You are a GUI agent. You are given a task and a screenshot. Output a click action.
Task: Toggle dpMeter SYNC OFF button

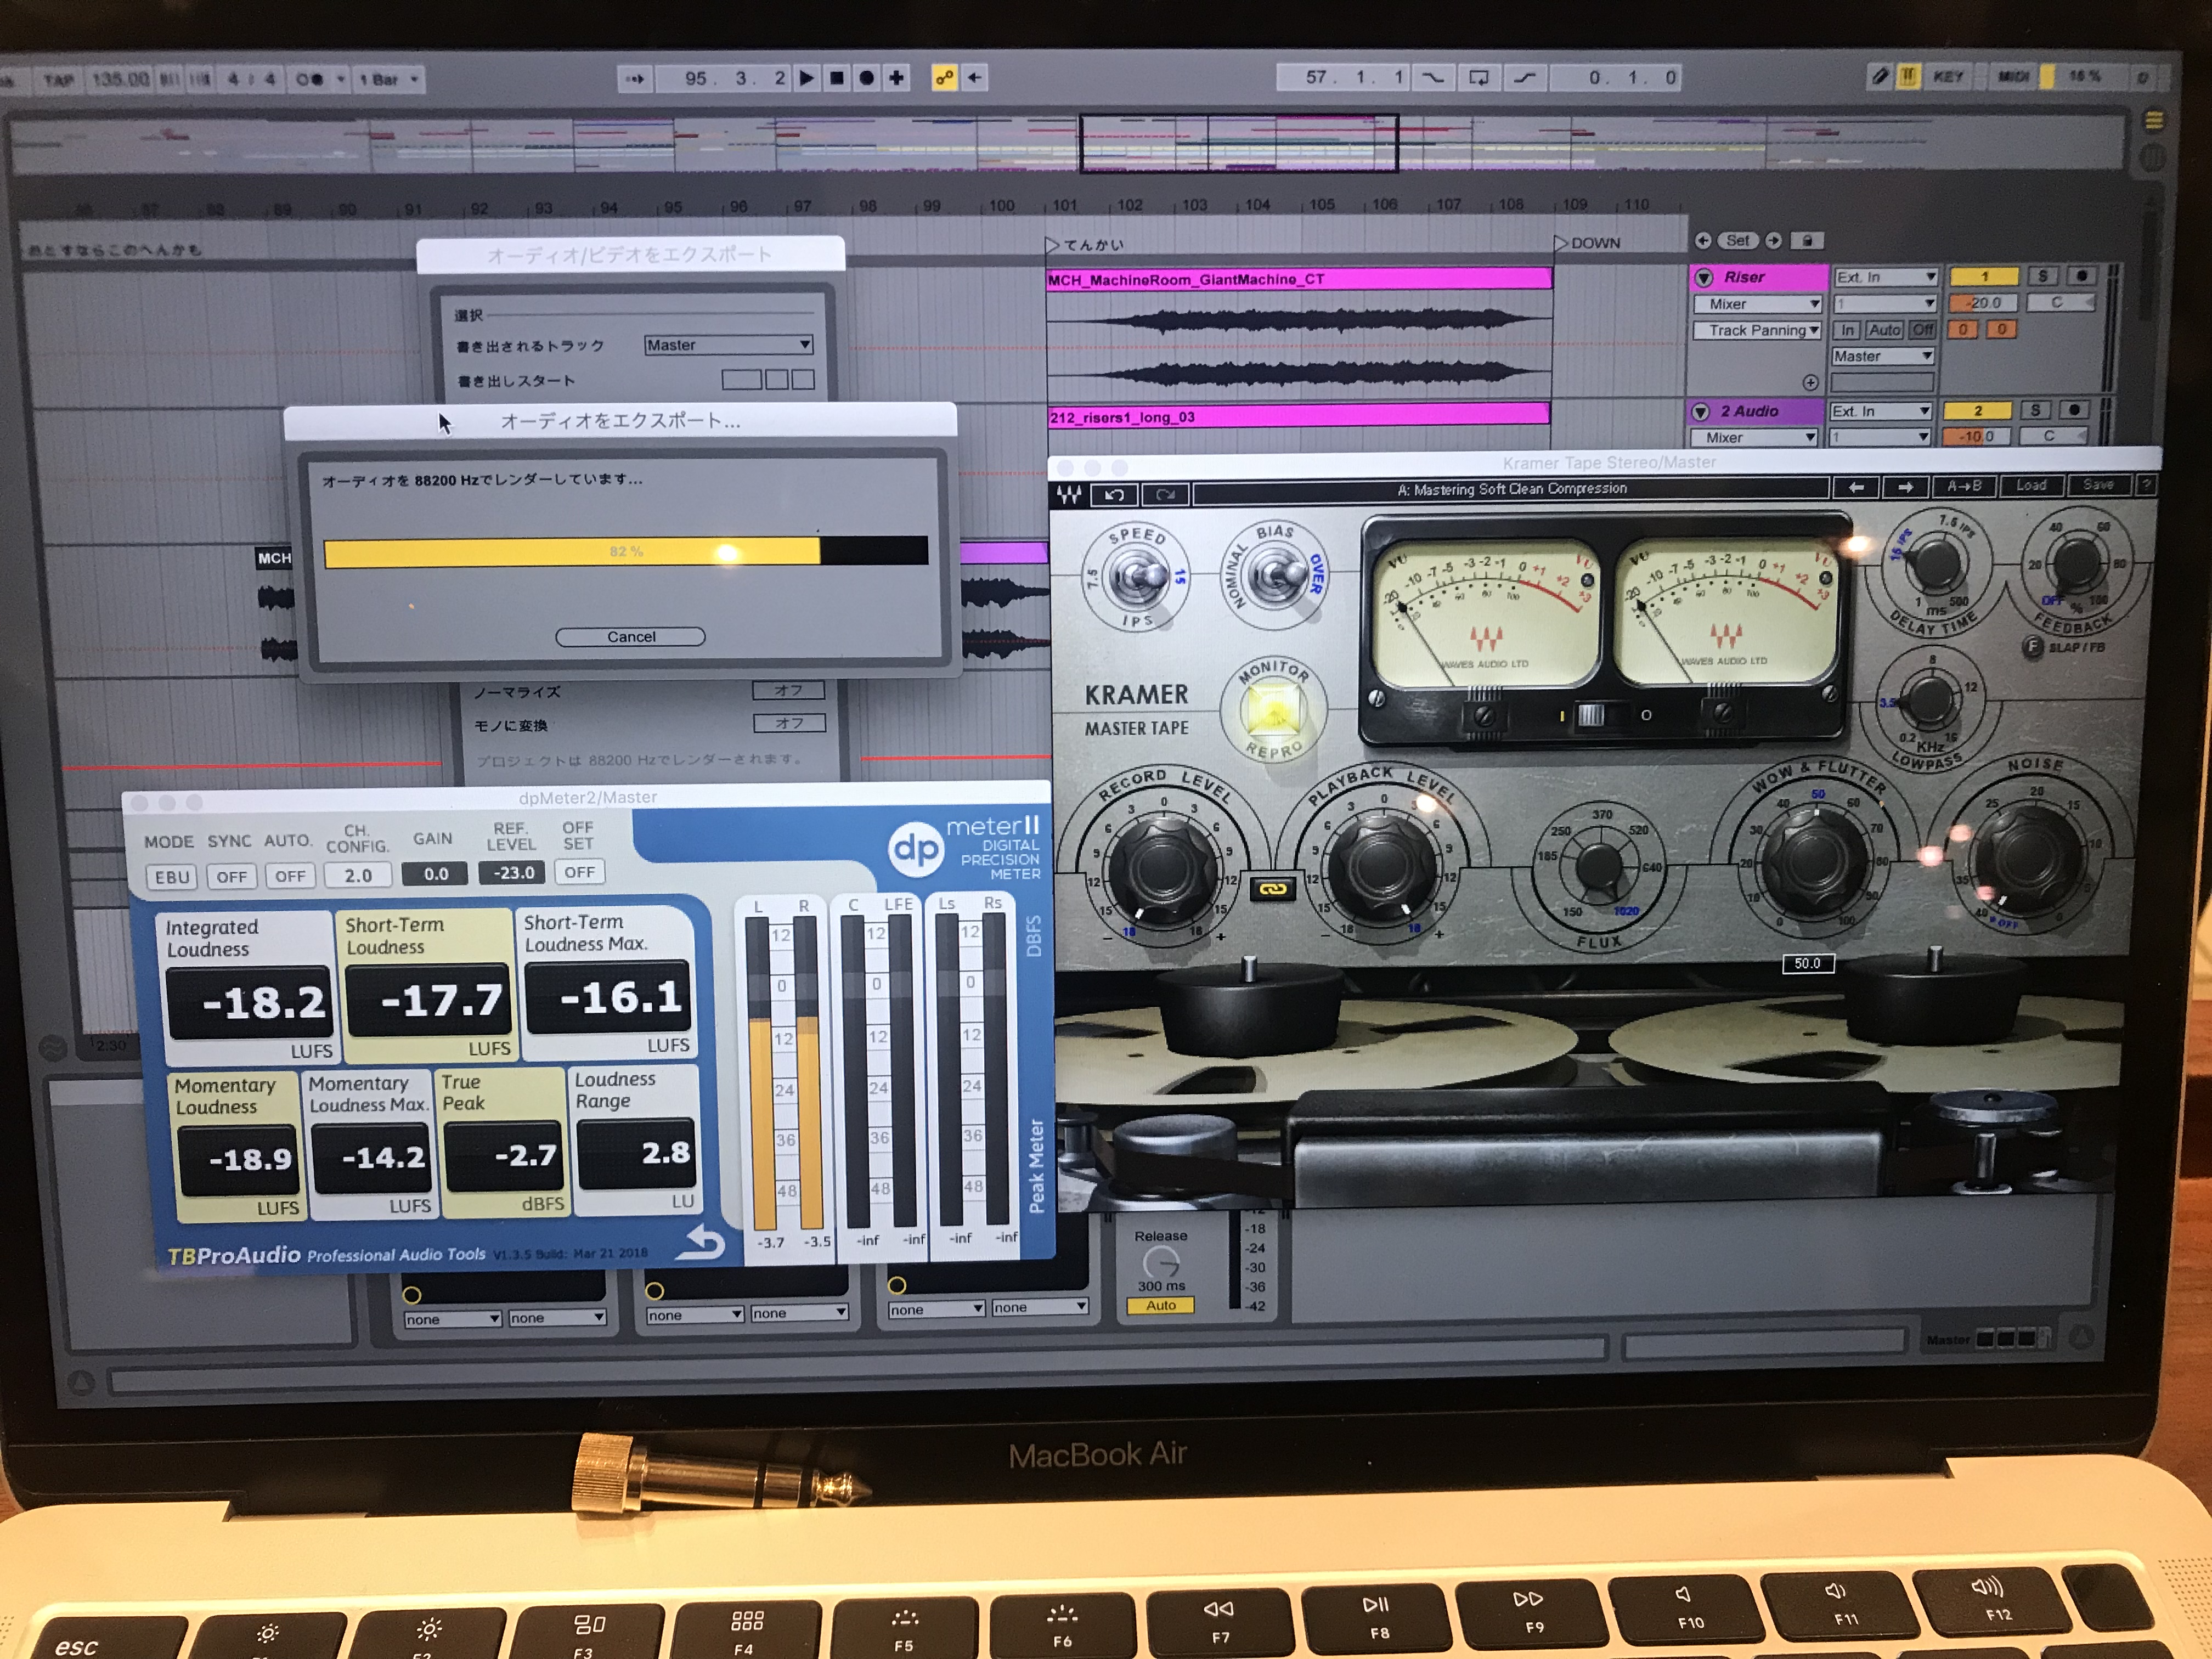coord(232,877)
